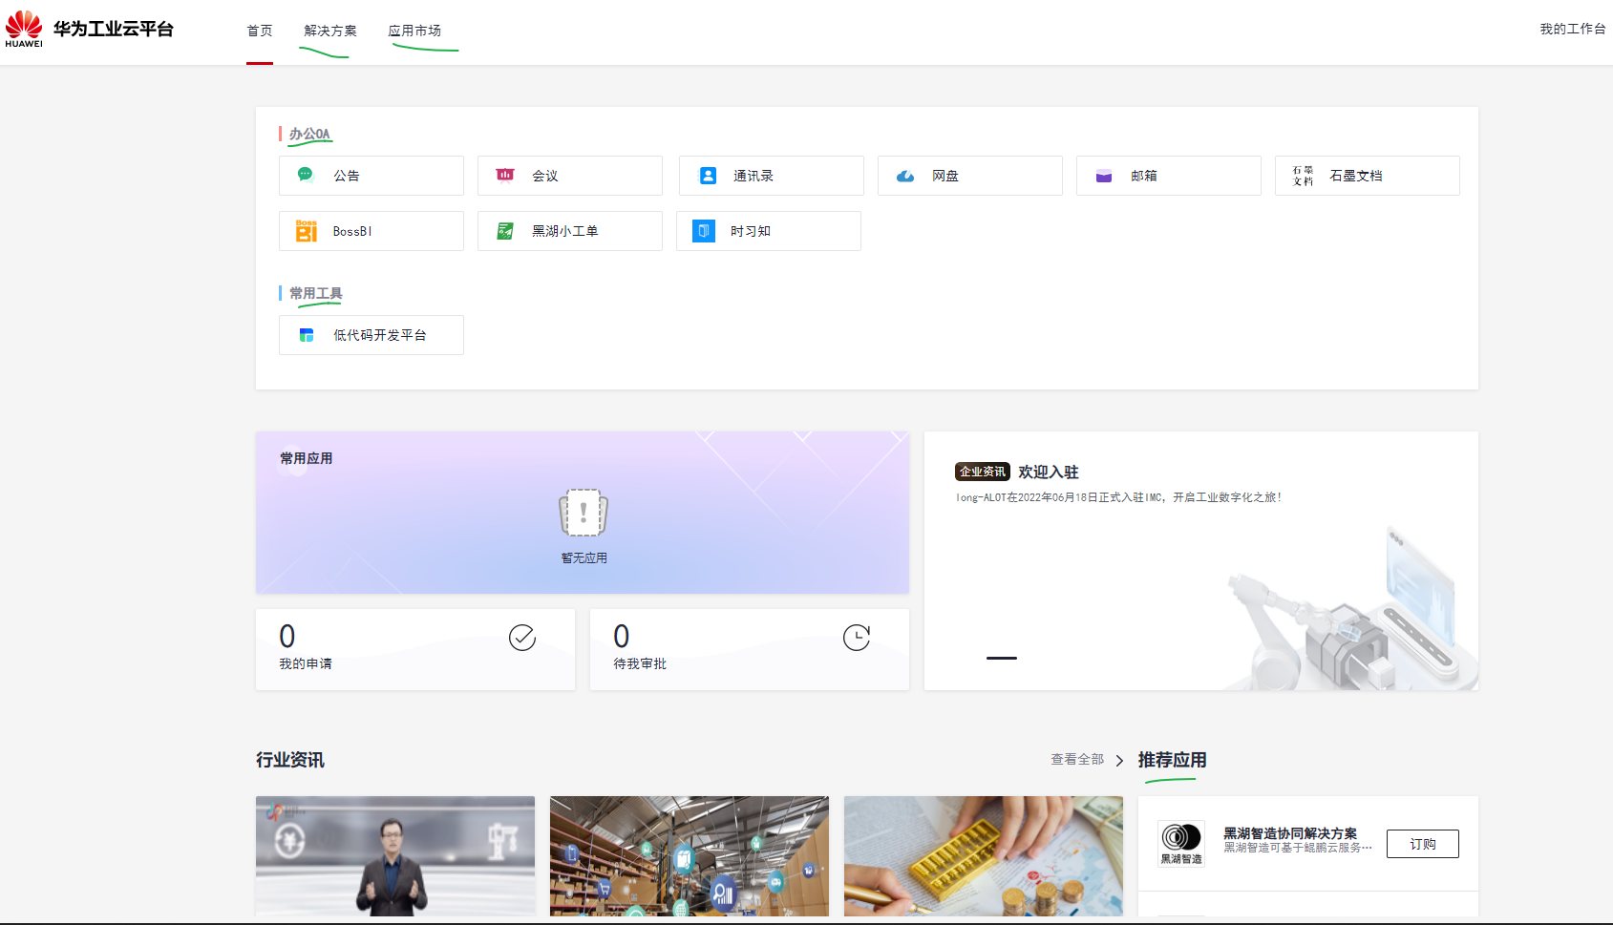Click the 低代码开发平台 icon
Image resolution: width=1613 pixels, height=925 pixels.
point(307,335)
